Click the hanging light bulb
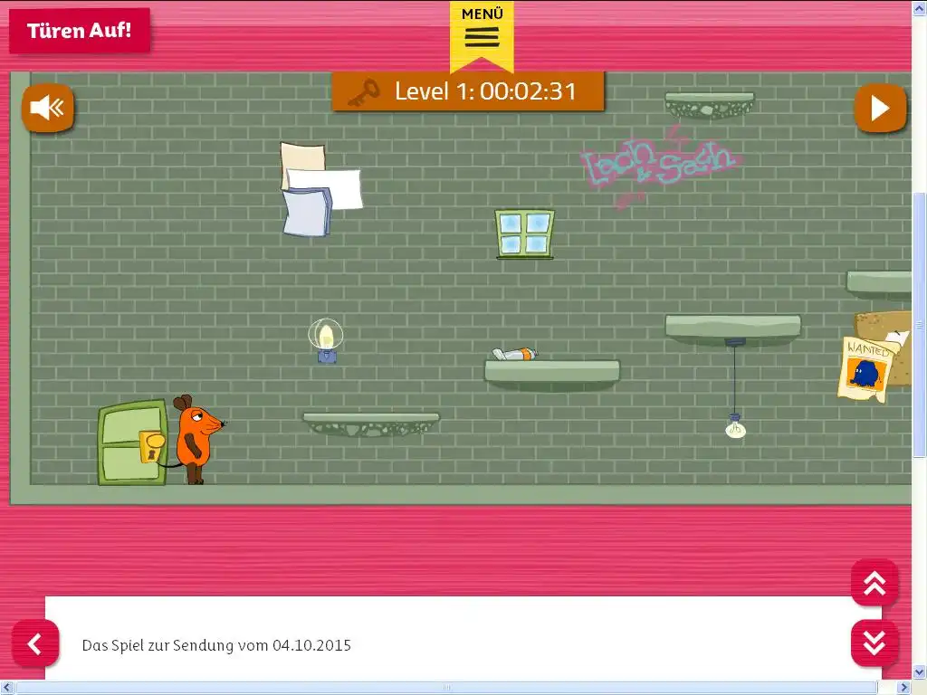 pos(735,427)
